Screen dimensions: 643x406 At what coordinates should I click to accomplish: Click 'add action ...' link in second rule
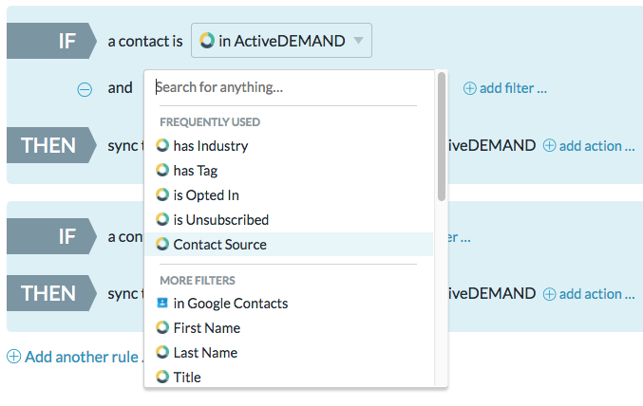pyautogui.click(x=596, y=294)
